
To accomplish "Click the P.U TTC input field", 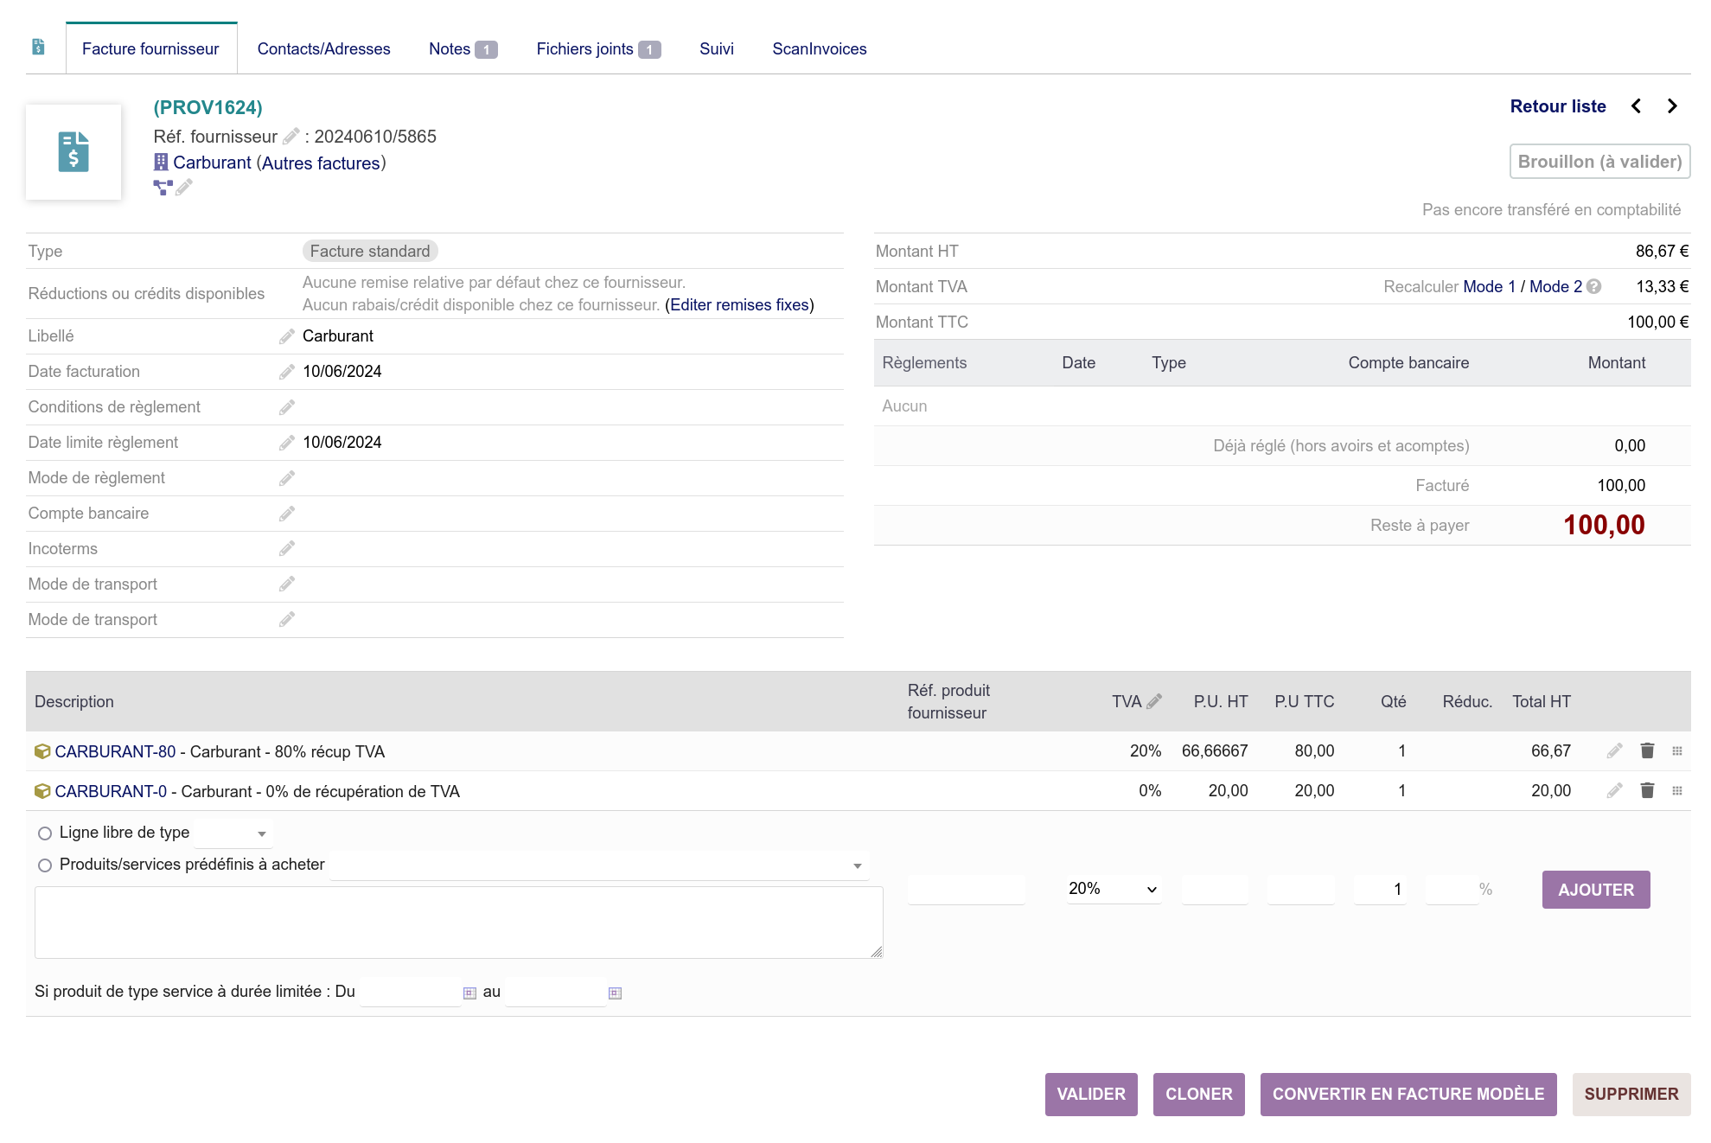I will pyautogui.click(x=1301, y=890).
